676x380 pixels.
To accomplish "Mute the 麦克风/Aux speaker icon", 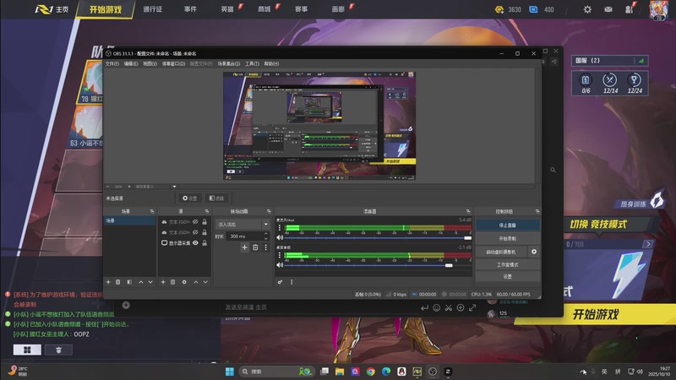I will [x=281, y=238].
